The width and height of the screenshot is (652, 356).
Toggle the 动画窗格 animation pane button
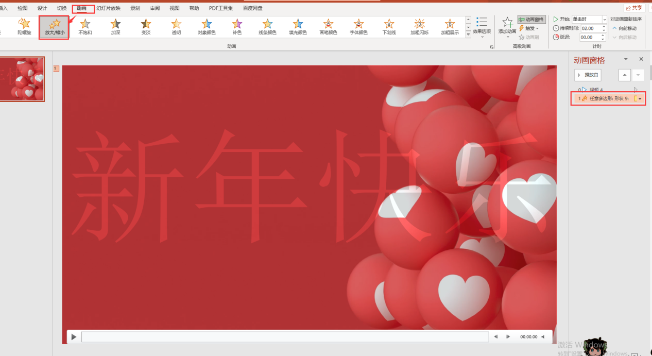(x=531, y=20)
